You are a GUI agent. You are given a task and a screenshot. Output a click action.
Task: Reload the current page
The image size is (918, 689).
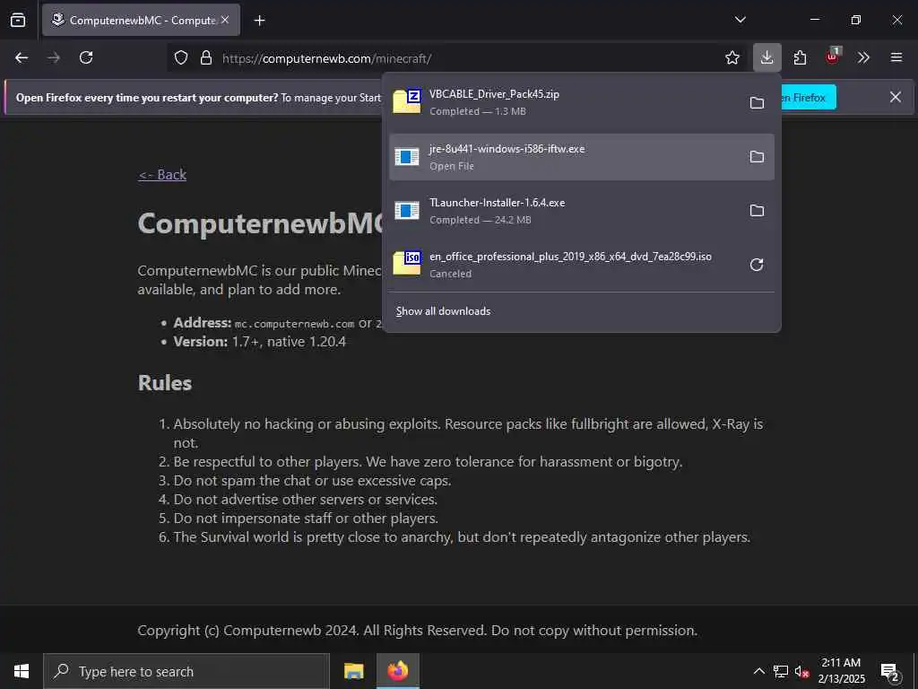(86, 57)
